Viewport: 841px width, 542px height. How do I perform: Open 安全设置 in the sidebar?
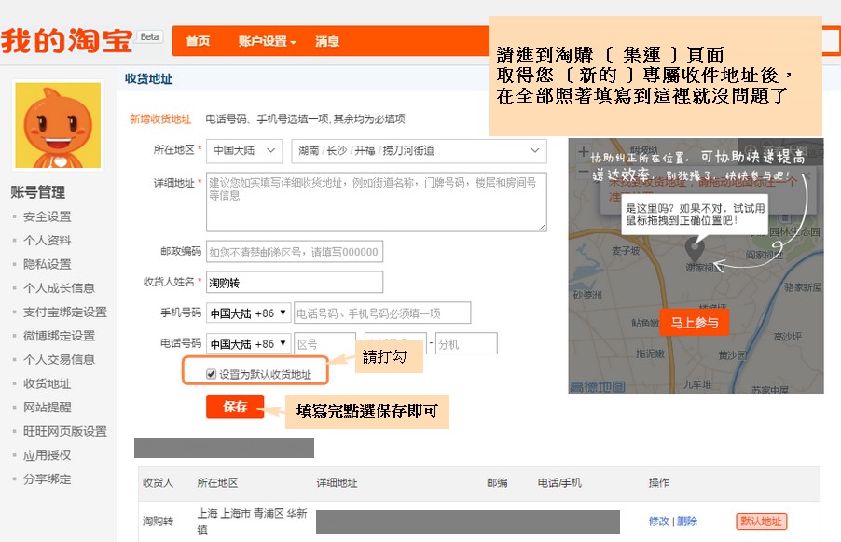coord(48,216)
